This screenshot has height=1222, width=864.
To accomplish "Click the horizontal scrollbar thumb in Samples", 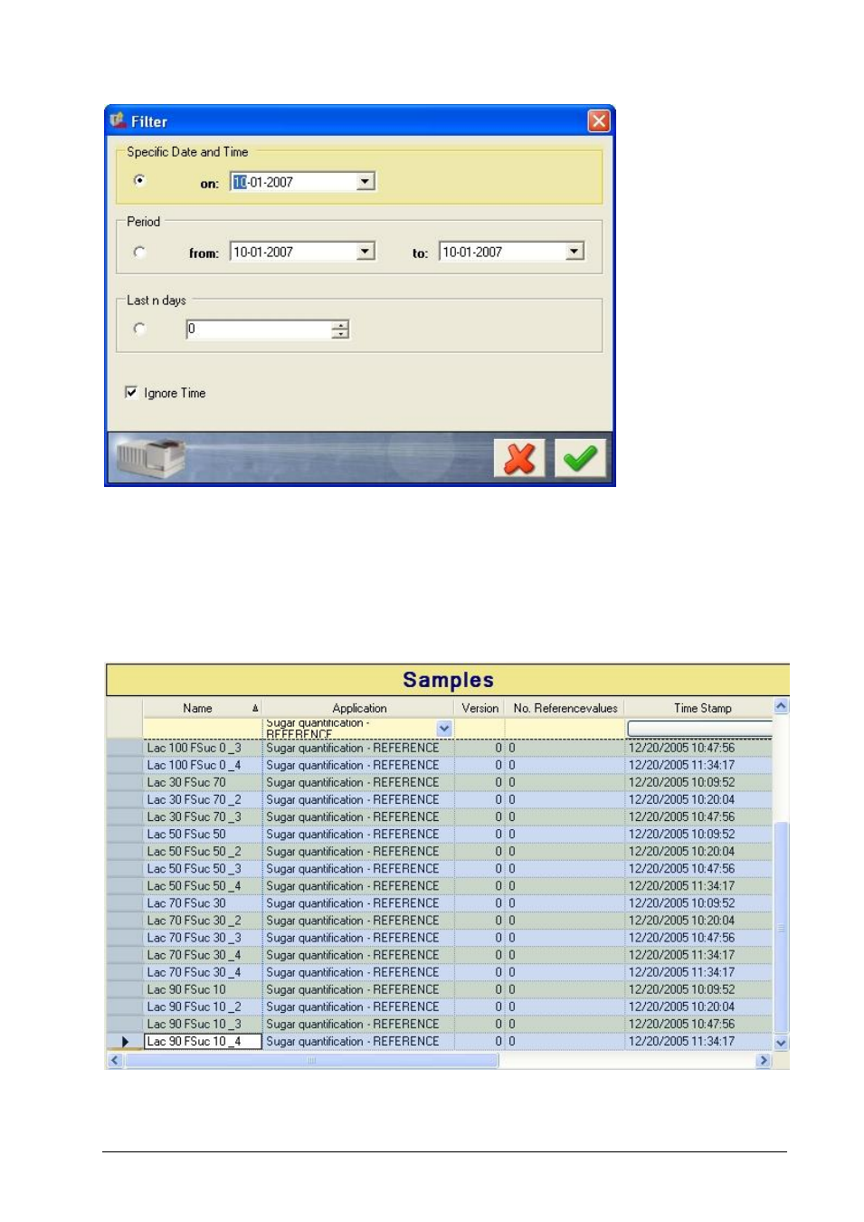I will coord(311,1060).
